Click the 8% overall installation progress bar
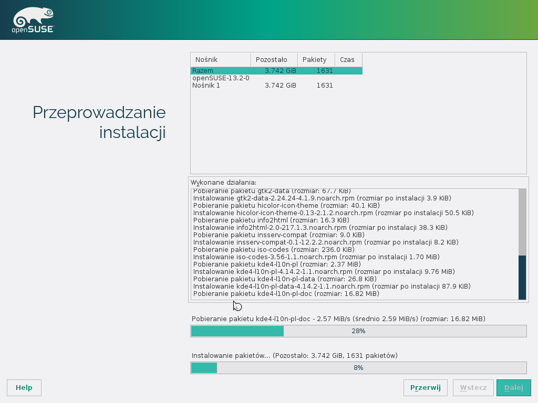 coord(358,368)
